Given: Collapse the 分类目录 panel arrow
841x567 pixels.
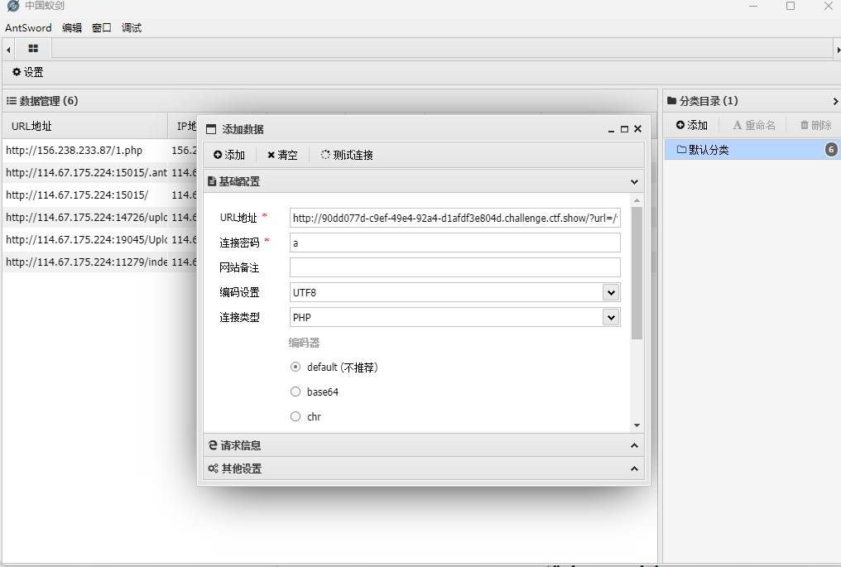Looking at the screenshot, I should coord(834,101).
